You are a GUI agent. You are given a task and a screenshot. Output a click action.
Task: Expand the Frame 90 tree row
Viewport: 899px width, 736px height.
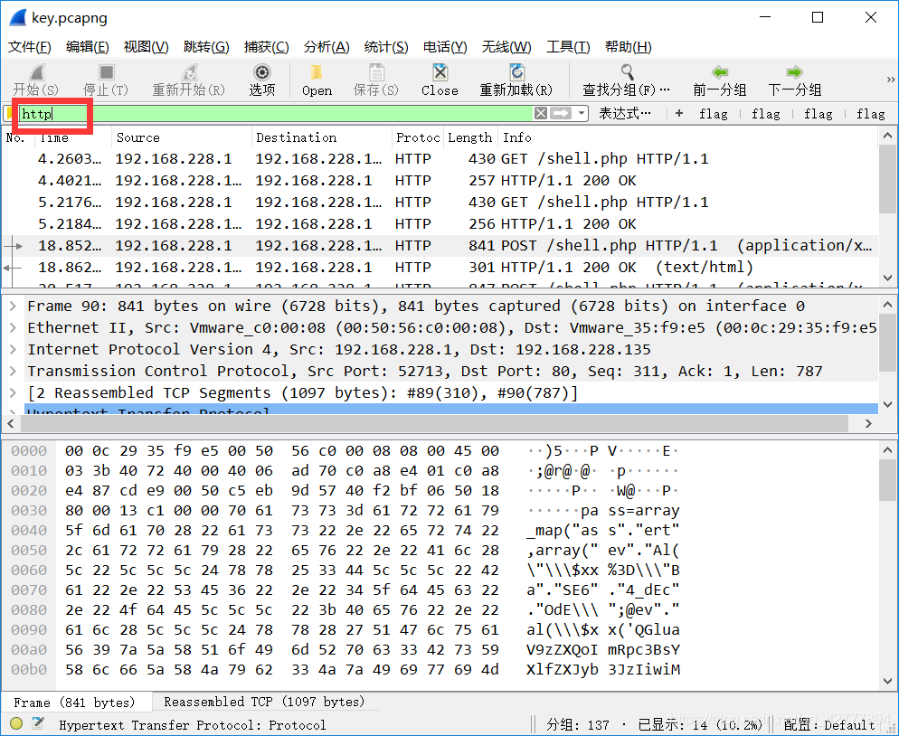12,307
